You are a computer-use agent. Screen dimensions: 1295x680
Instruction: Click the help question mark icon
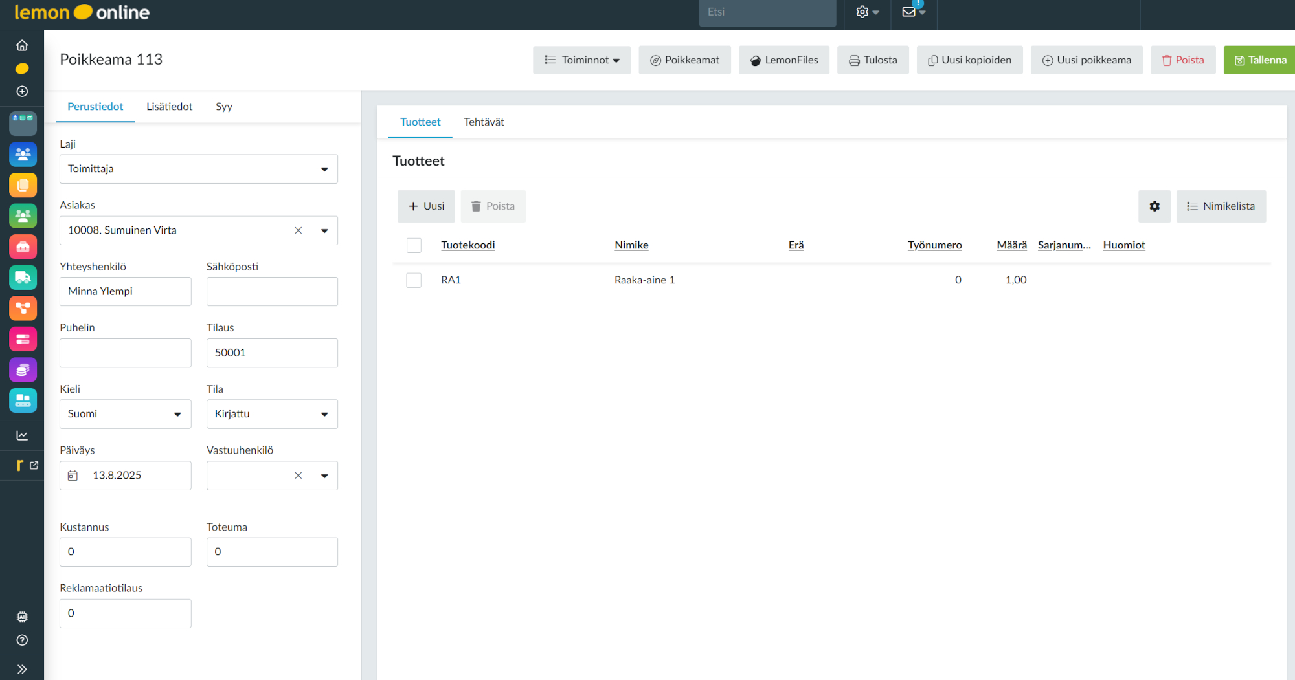click(x=22, y=640)
